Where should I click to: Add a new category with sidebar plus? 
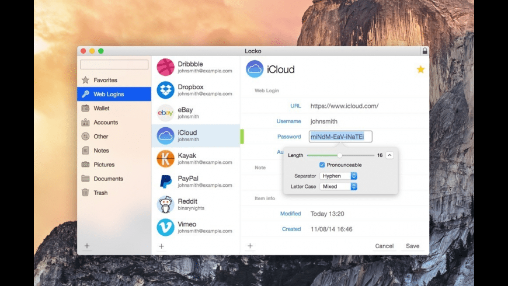(87, 246)
